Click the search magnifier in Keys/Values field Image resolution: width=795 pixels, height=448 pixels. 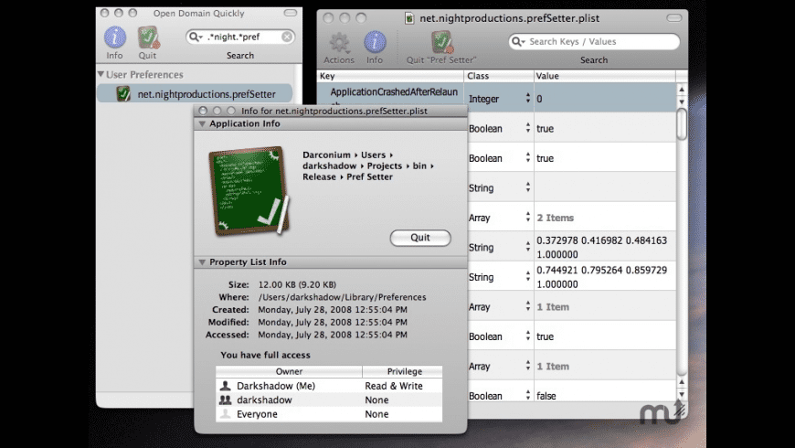(x=519, y=42)
